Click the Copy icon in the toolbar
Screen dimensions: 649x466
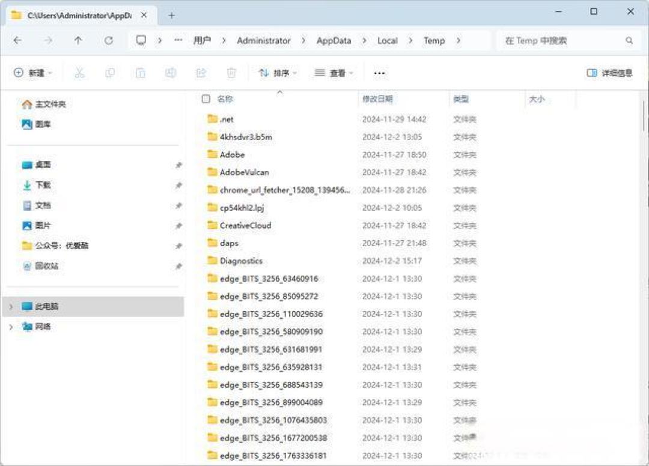click(x=110, y=72)
